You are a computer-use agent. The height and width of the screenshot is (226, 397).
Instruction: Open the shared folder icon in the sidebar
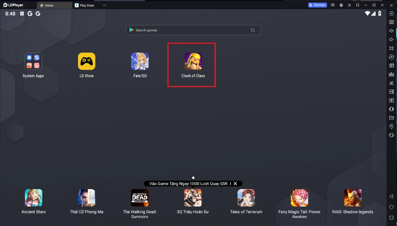392,118
